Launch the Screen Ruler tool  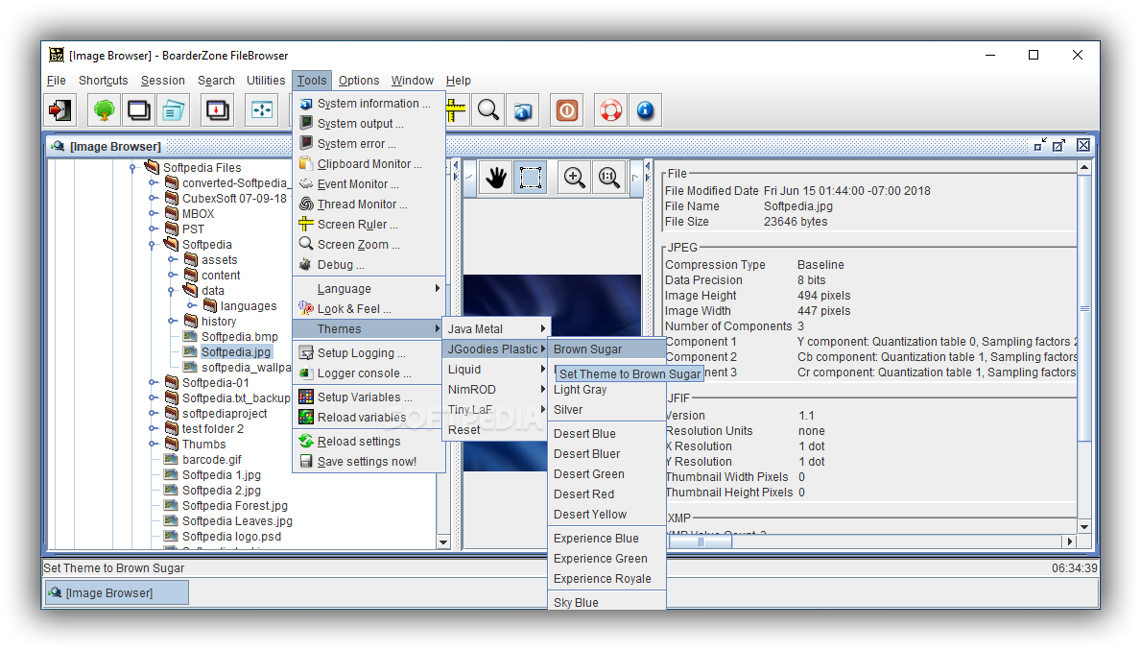368,225
